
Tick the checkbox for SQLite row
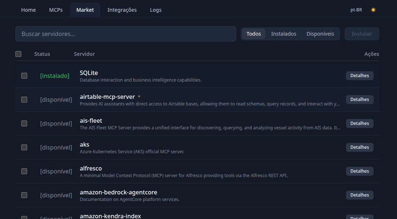(24, 76)
